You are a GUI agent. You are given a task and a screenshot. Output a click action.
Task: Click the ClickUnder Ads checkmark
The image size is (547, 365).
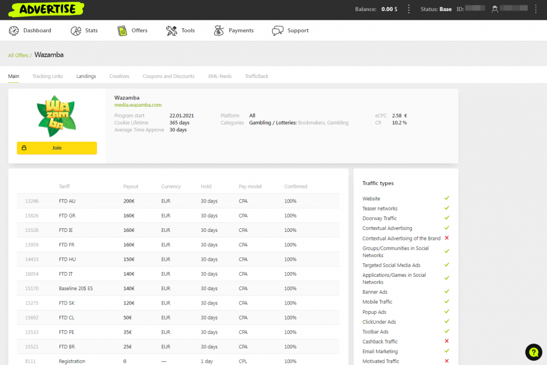point(447,321)
